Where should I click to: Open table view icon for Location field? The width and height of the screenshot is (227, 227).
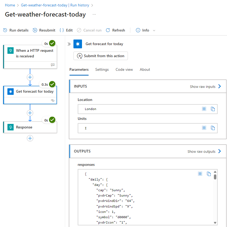[x=204, y=109]
